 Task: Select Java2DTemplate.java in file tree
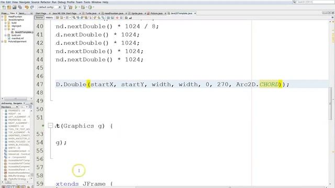[24, 32]
